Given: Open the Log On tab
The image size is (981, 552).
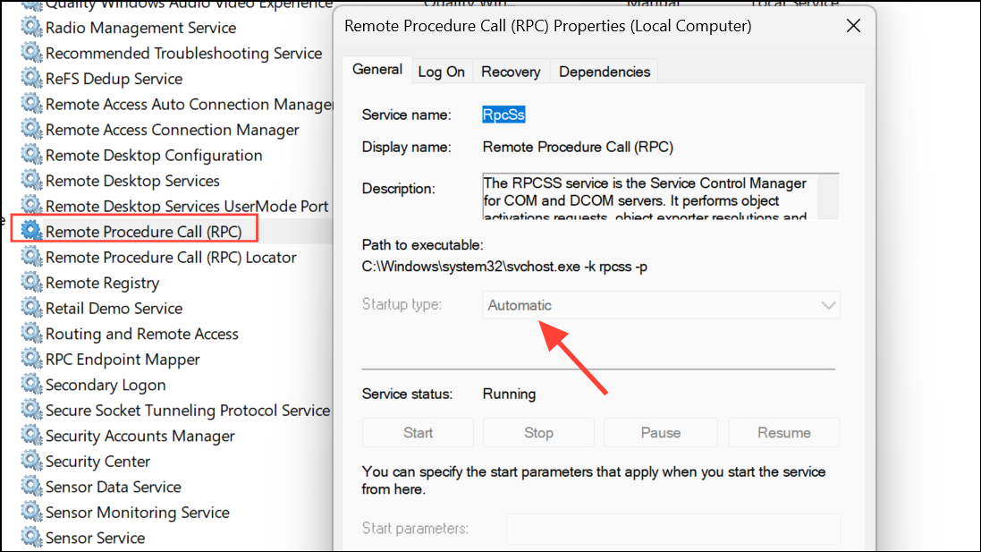Looking at the screenshot, I should tap(441, 72).
